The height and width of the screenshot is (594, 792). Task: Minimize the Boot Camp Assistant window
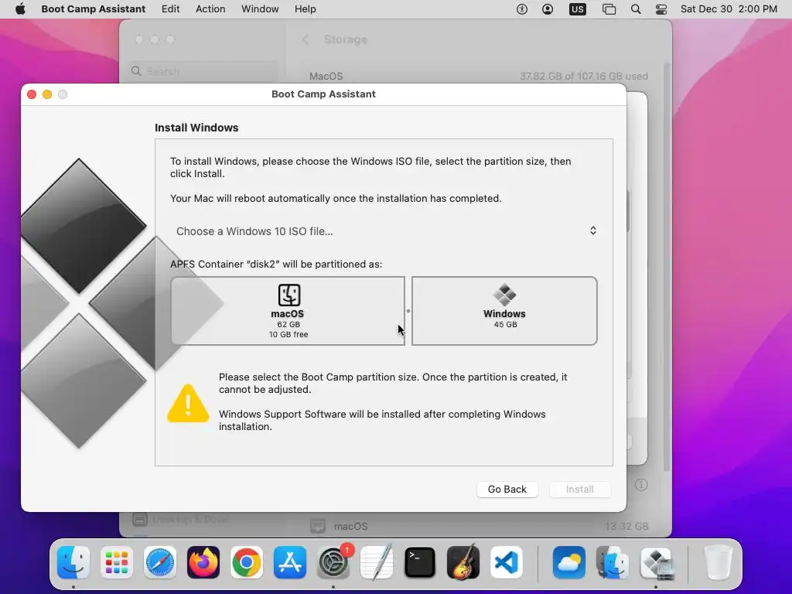tap(47, 94)
